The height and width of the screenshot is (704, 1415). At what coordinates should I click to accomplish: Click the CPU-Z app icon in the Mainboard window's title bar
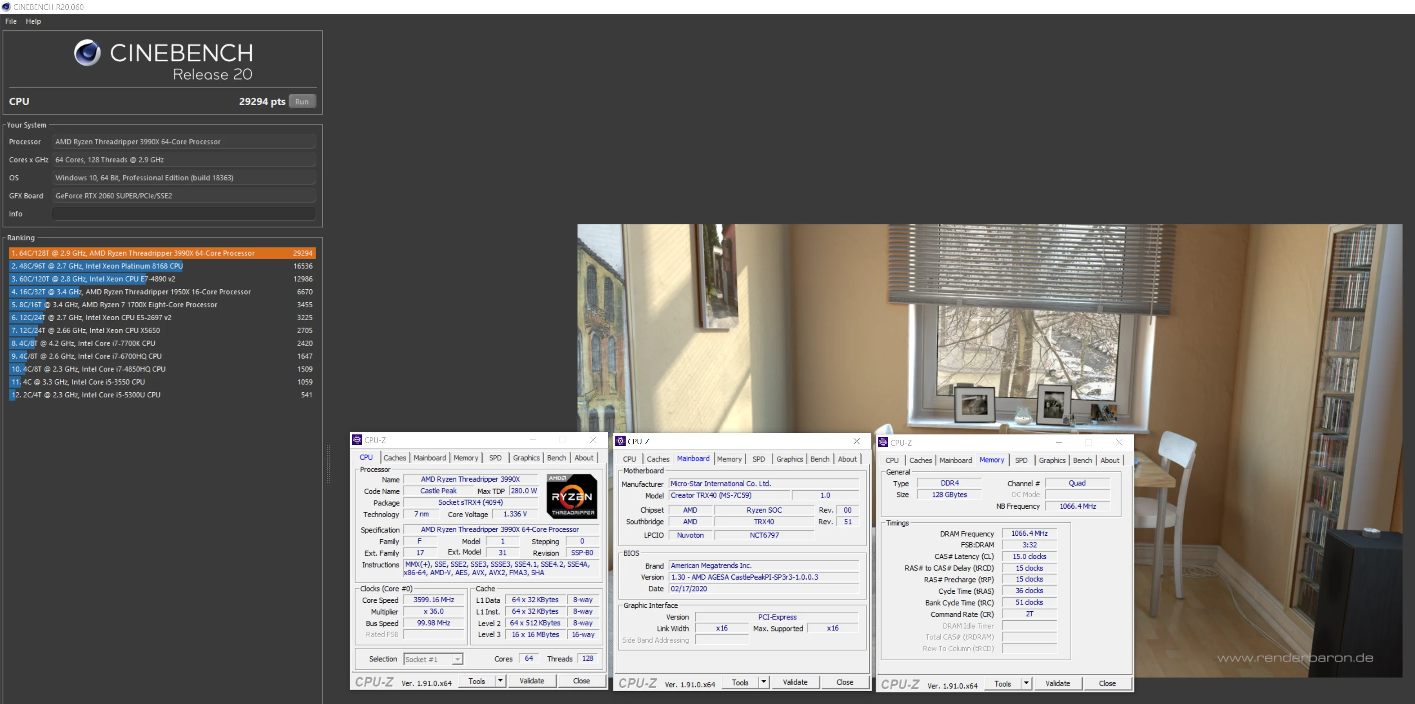(x=621, y=440)
